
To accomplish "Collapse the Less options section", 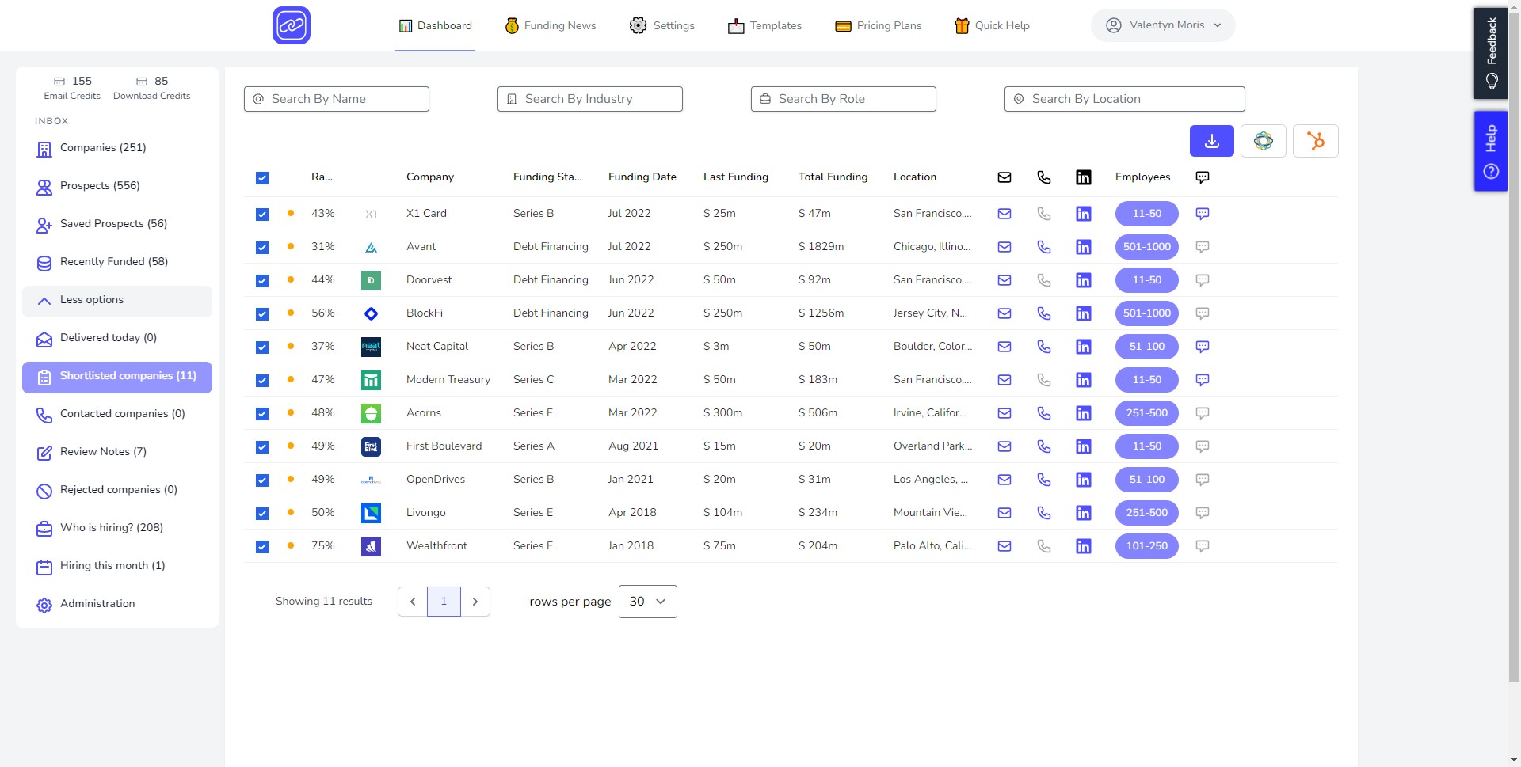I will (x=117, y=301).
